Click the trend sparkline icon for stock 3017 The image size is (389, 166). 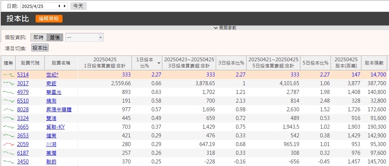click(x=8, y=83)
